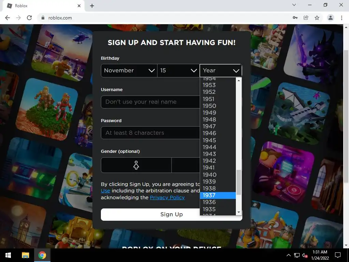The image size is (349, 262).
Task: Open the Privacy Policy link
Action: 167,198
